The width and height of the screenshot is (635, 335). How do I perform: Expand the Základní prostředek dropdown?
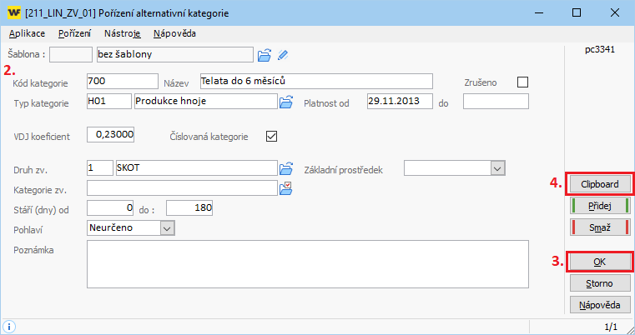coord(498,168)
